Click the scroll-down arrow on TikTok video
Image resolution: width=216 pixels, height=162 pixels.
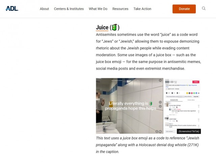point(160,106)
